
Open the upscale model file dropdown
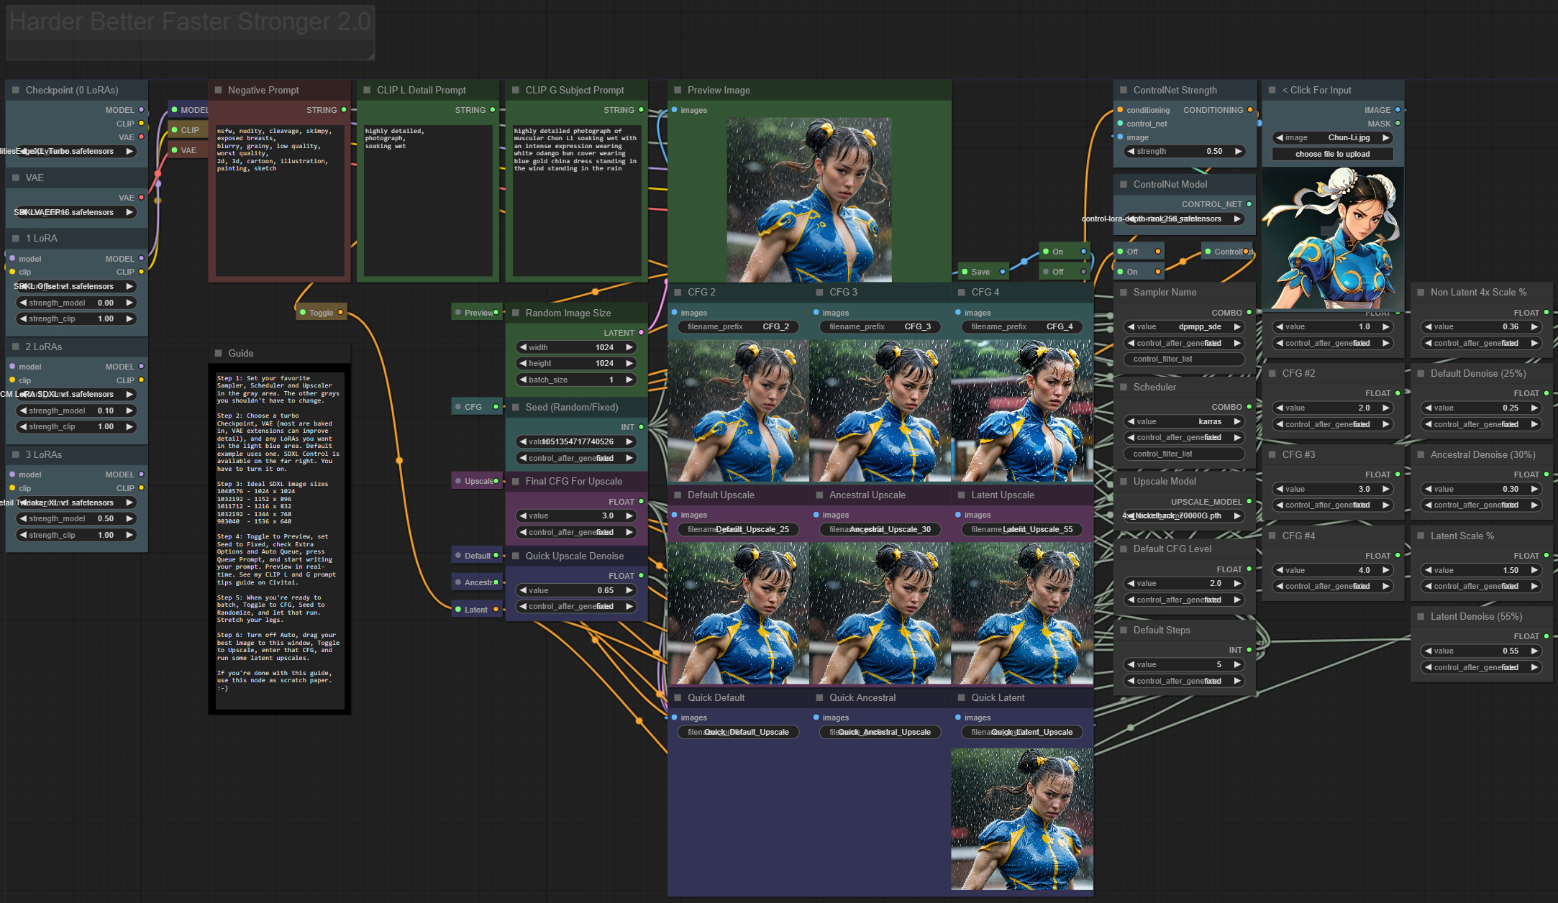1184,516
